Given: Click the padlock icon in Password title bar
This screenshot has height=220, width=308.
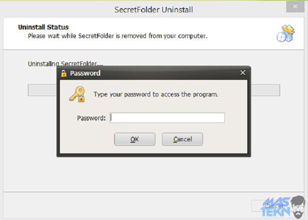Looking at the screenshot, I should [x=64, y=73].
